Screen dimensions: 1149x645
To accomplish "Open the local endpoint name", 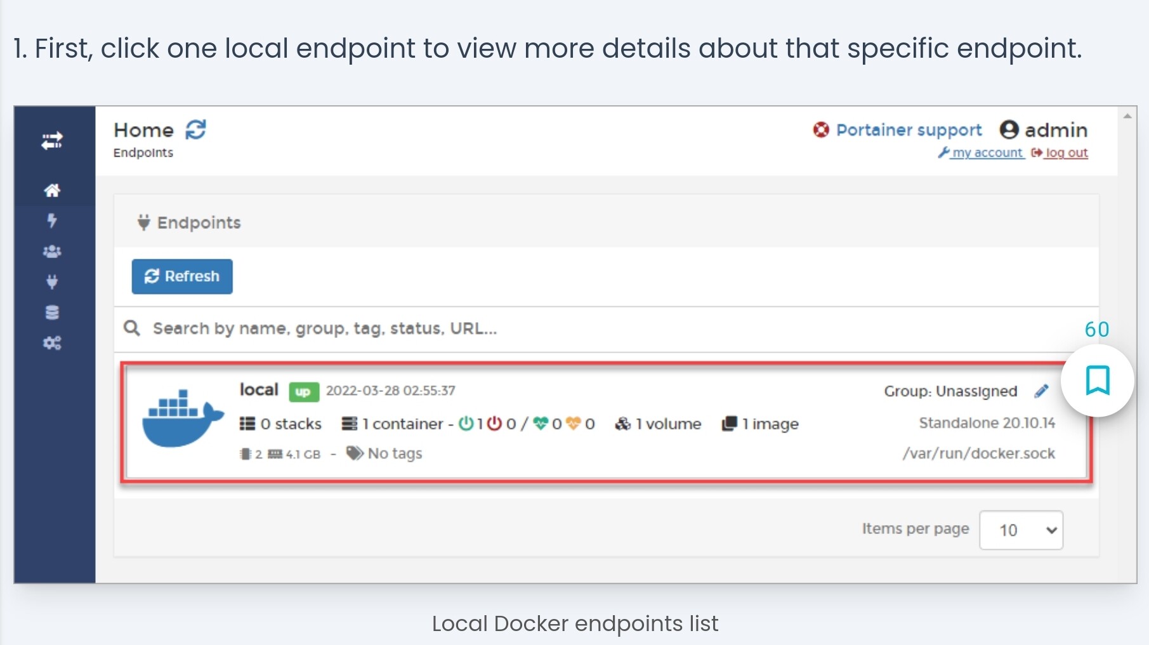I will click(x=259, y=389).
